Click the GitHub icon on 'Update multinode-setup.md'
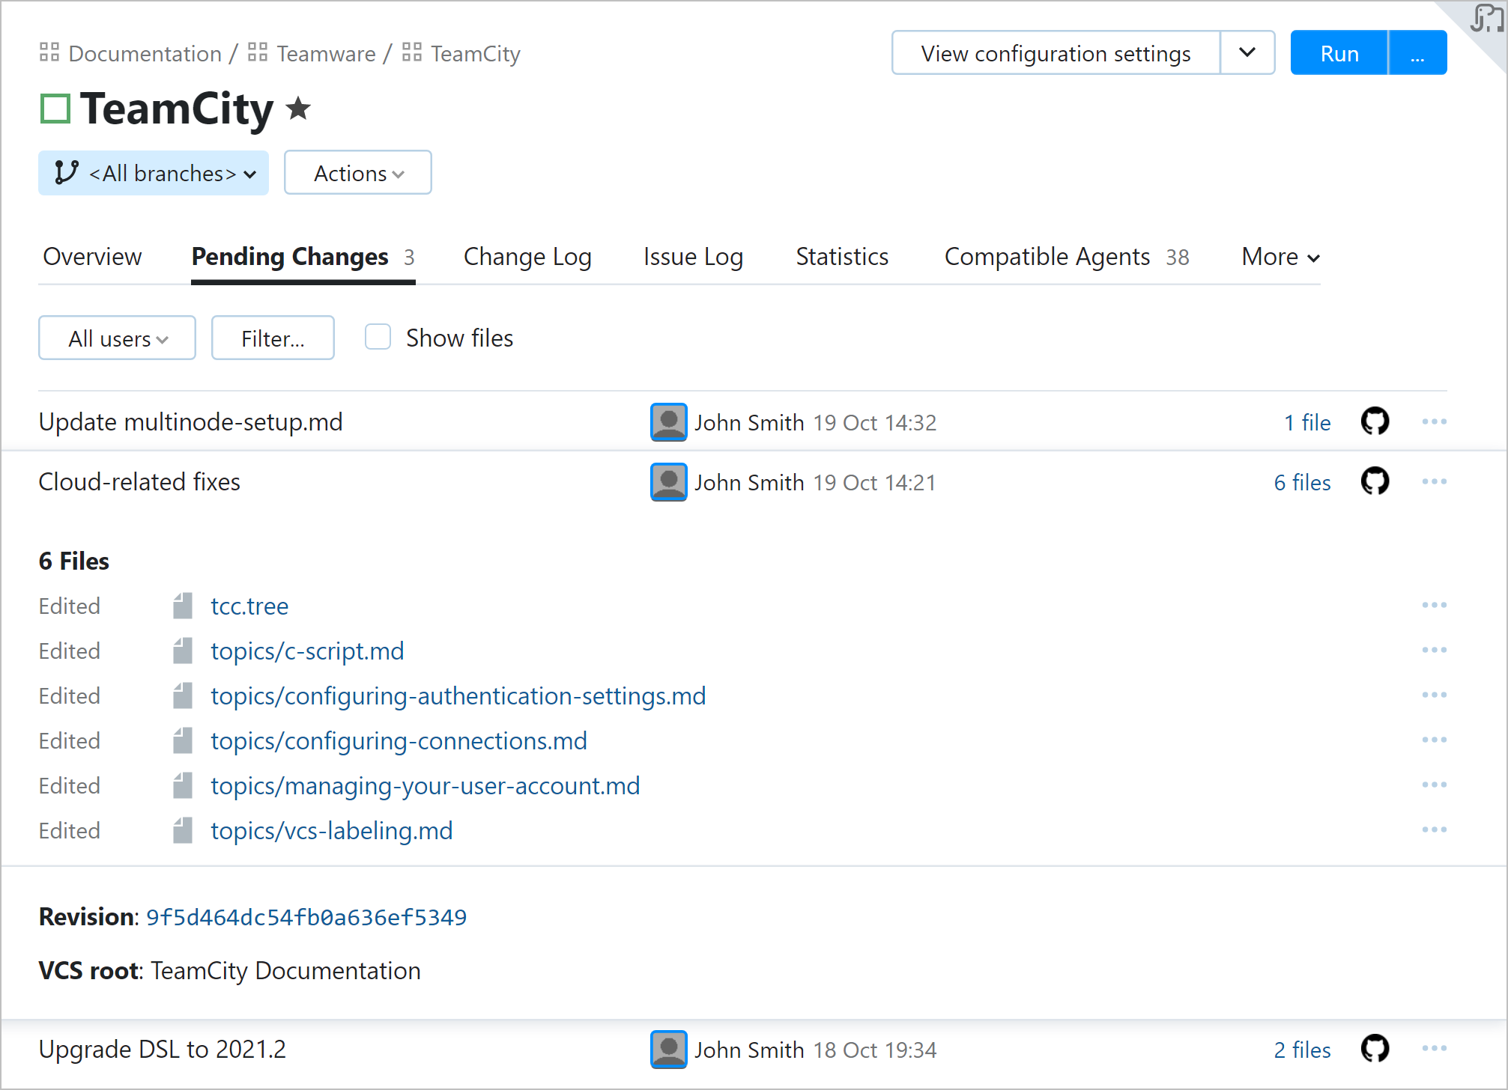The image size is (1508, 1090). point(1375,422)
